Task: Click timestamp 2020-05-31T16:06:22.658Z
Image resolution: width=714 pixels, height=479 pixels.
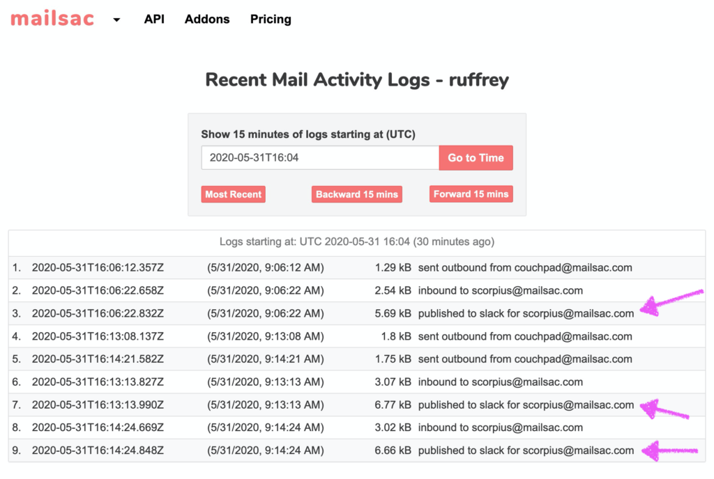Action: (x=98, y=290)
